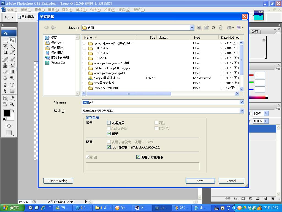Image resolution: width=282 pixels, height=212 pixels.
Task: Toggle the 自動選取 checkbox in options bar
Action: 19,17
